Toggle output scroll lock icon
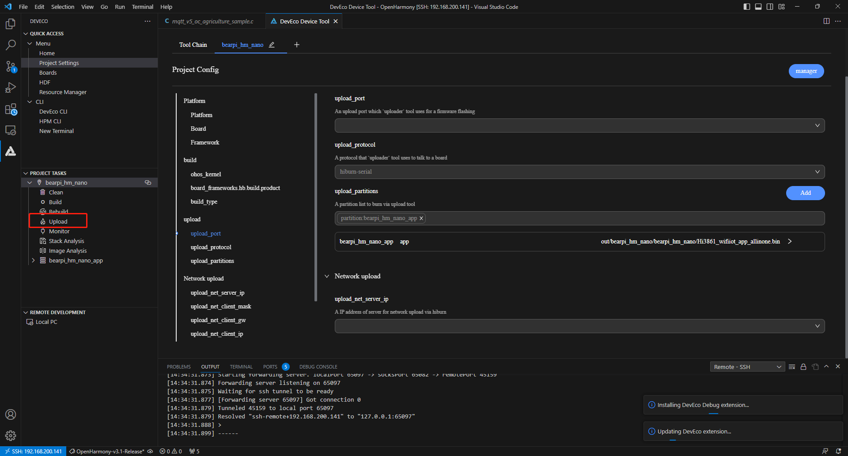The image size is (848, 456). click(803, 367)
